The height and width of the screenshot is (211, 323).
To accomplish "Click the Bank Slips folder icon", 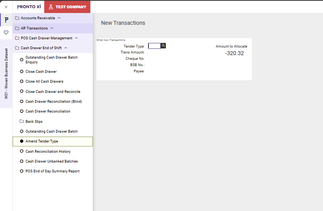I will pyautogui.click(x=22, y=122).
